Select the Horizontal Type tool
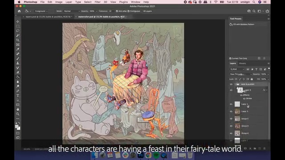This screenshot has height=160, width=285. click(x=18, y=96)
